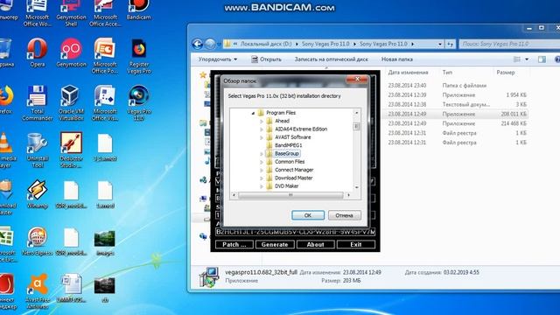Click the Отмена button in folder dialog
The image size is (560, 315).
coord(344,215)
